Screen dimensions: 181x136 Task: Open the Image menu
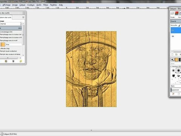click(x=15, y=5)
